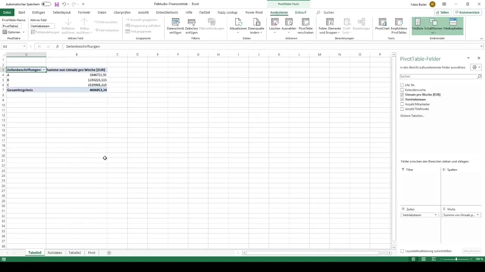Open Vertriebsteam dropdown in Zeilen area
Image resolution: width=485 pixels, height=272 pixels.
pyautogui.click(x=435, y=215)
